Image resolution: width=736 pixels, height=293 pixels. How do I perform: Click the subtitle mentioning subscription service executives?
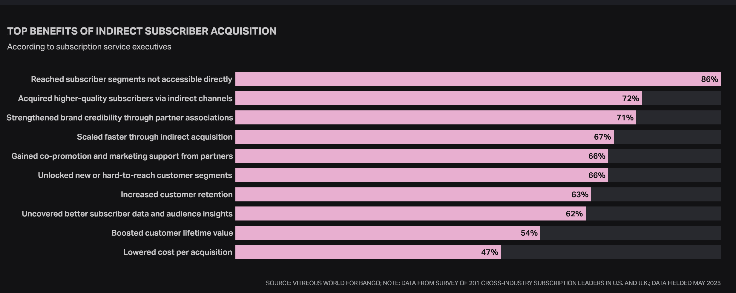tap(89, 47)
